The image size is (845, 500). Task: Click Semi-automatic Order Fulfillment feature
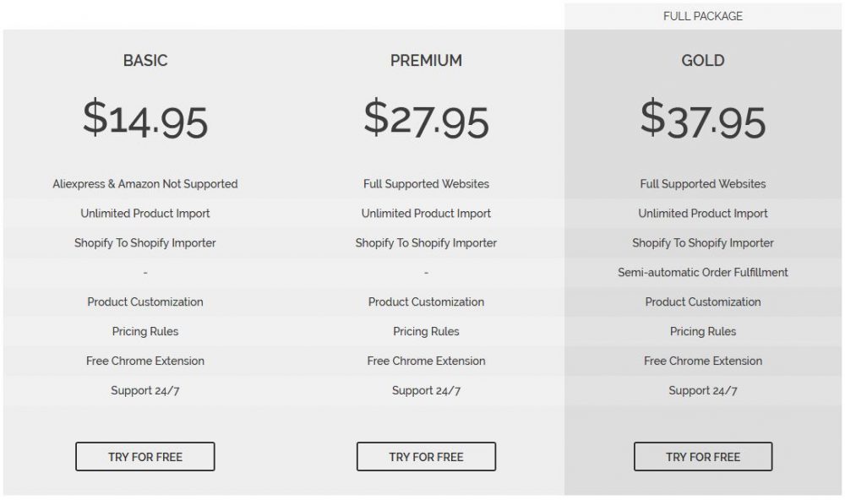(703, 273)
